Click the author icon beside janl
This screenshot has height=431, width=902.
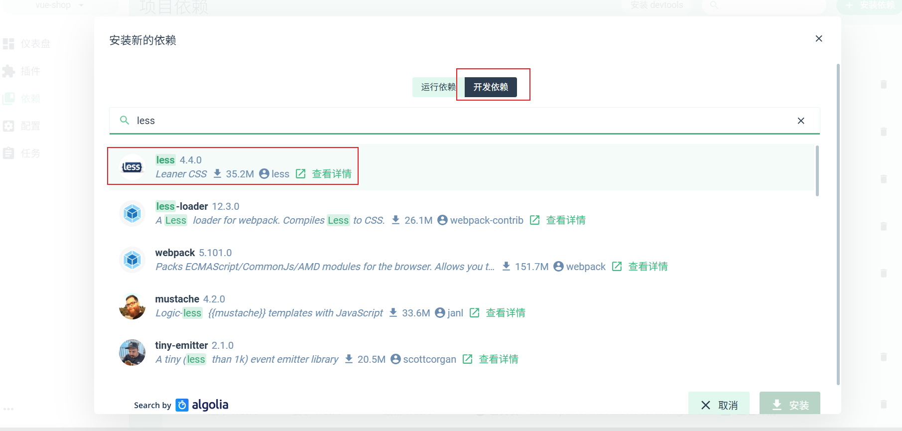(440, 312)
